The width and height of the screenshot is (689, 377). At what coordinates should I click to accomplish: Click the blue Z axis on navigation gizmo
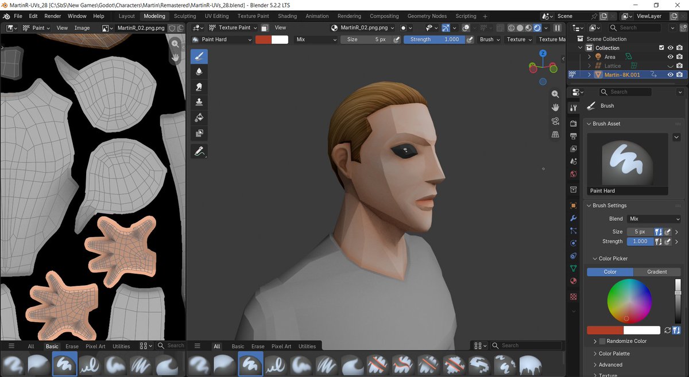(x=543, y=53)
